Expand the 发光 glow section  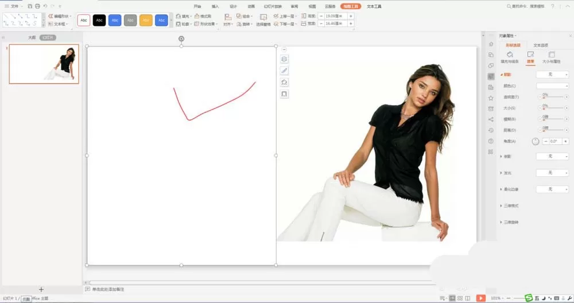pyautogui.click(x=506, y=173)
